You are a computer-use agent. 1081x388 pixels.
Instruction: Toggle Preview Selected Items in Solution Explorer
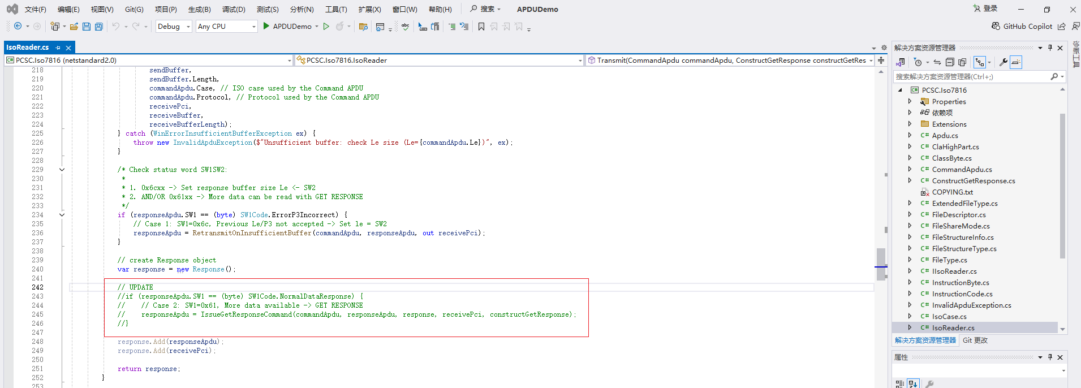click(1016, 62)
